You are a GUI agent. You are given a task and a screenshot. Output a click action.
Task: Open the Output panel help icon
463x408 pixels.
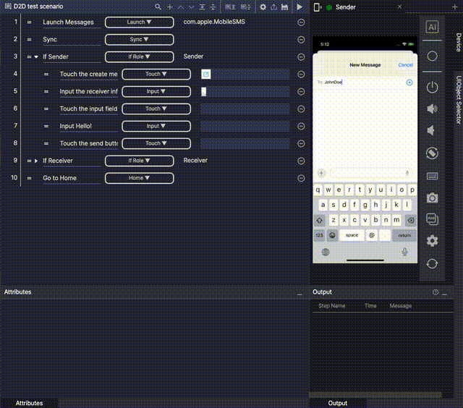click(x=436, y=292)
